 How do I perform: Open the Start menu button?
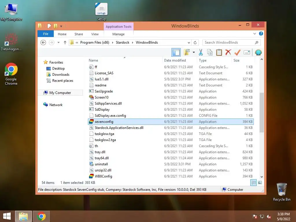[x=7, y=216]
